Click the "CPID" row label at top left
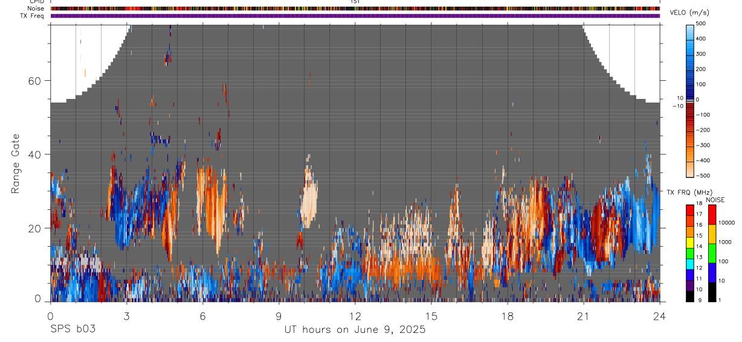 pyautogui.click(x=37, y=2)
